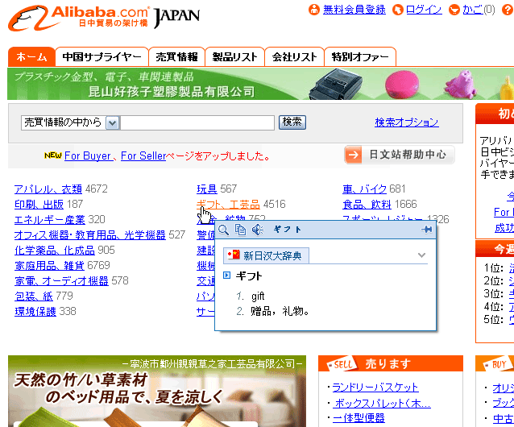Click the shopping cart icon

click(455, 10)
